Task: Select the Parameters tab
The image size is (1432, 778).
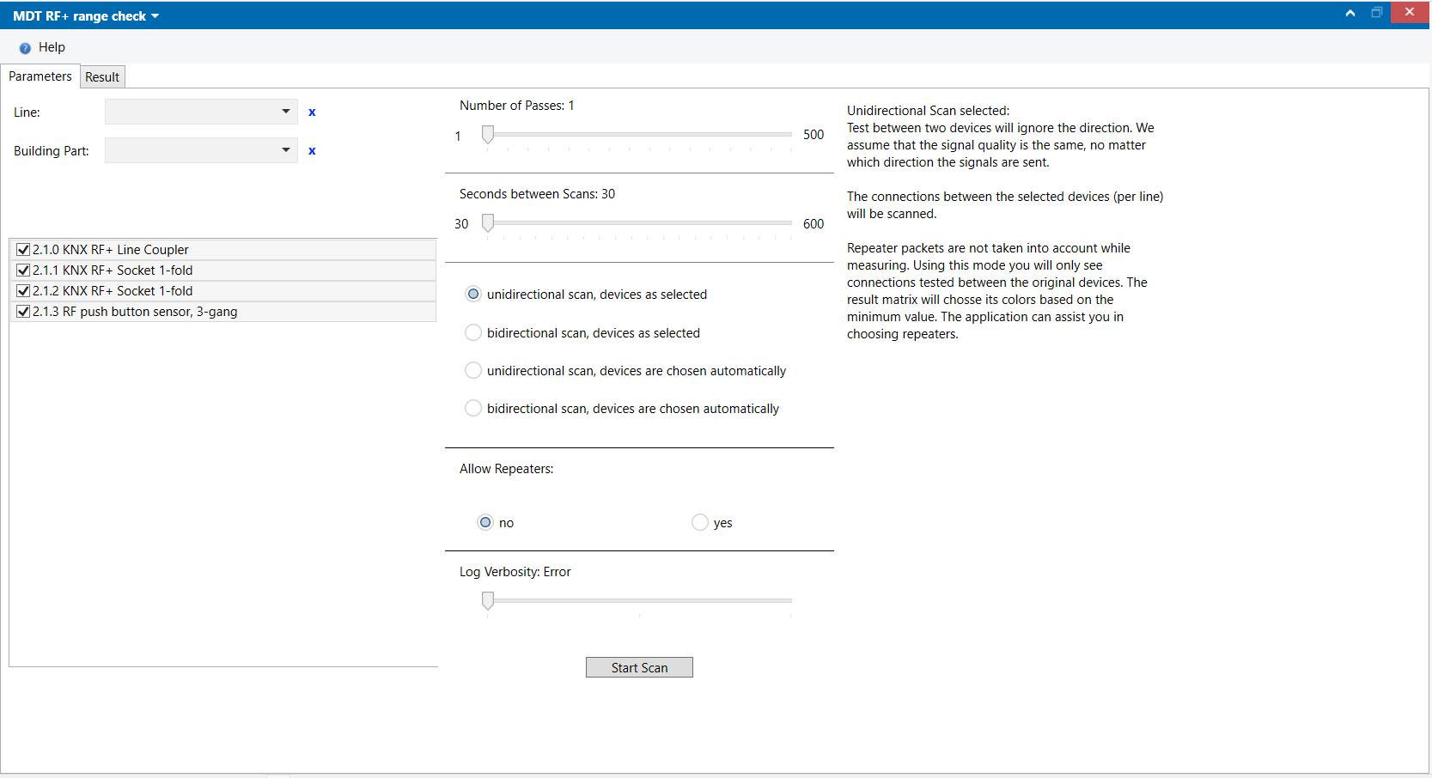Action: (x=40, y=76)
